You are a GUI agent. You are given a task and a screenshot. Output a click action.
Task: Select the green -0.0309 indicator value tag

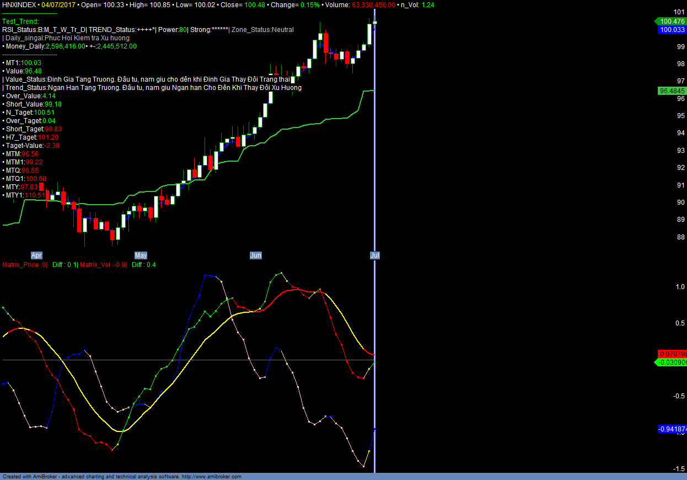pyautogui.click(x=671, y=362)
